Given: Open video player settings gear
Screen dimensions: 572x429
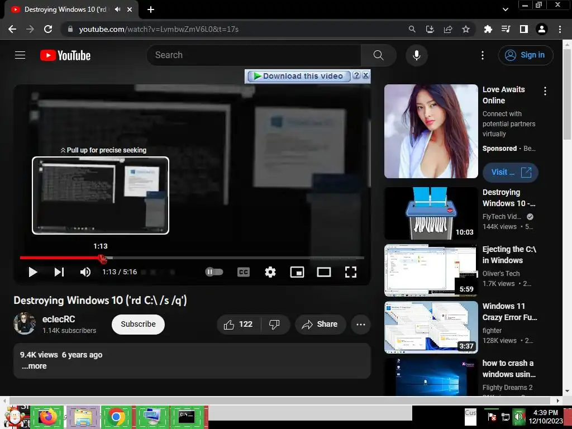Looking at the screenshot, I should pos(270,272).
